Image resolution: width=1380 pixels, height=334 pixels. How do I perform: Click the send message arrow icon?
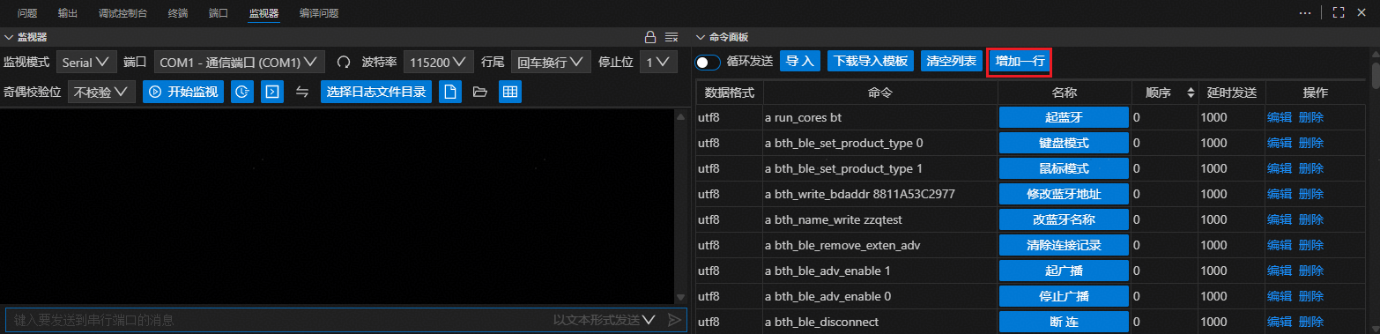(674, 320)
